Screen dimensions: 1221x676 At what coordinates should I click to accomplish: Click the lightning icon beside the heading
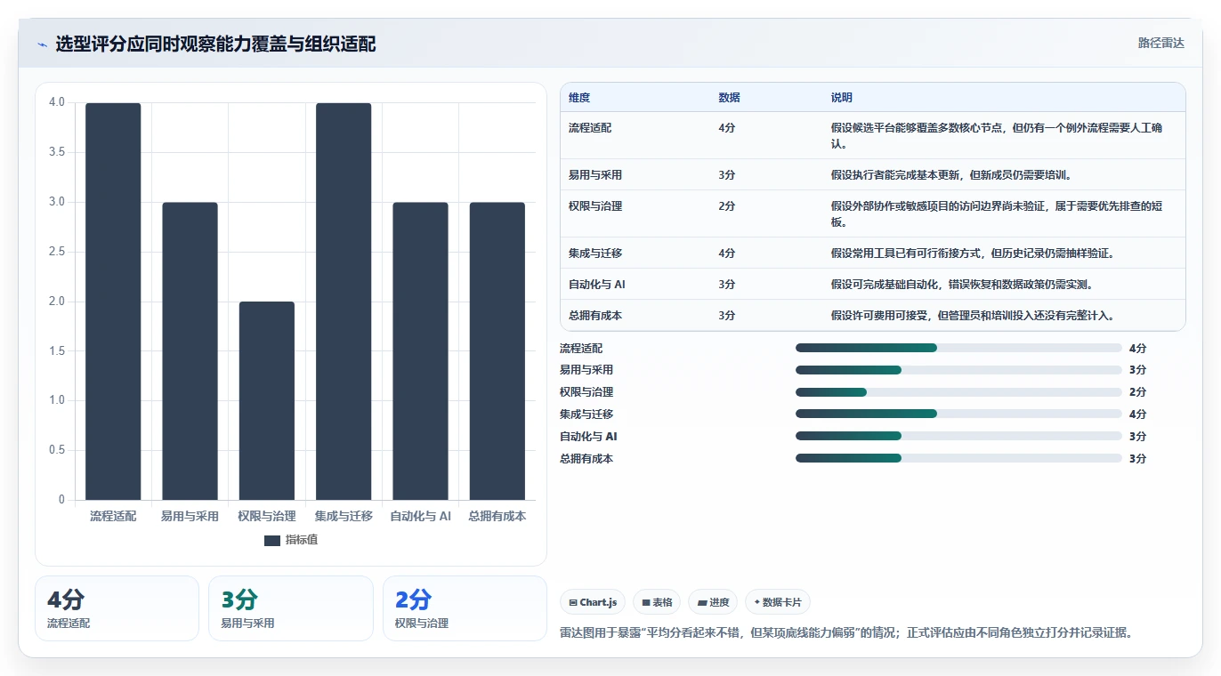point(42,44)
